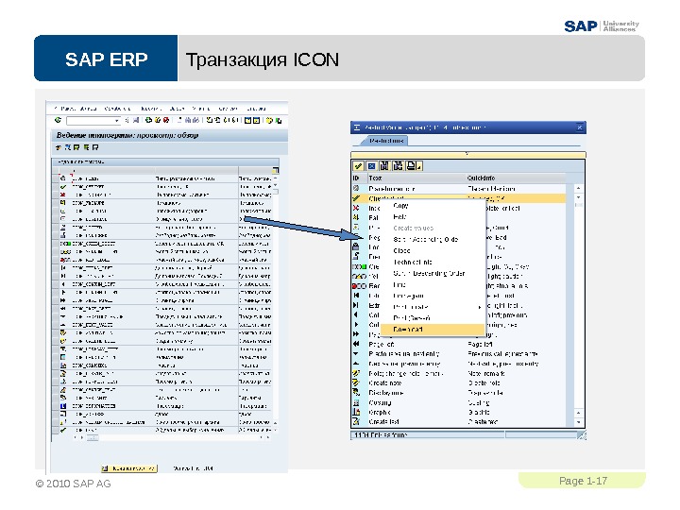Open the submenu arrow in the context menu
Viewport: 680px width, 510px height.
479,307
